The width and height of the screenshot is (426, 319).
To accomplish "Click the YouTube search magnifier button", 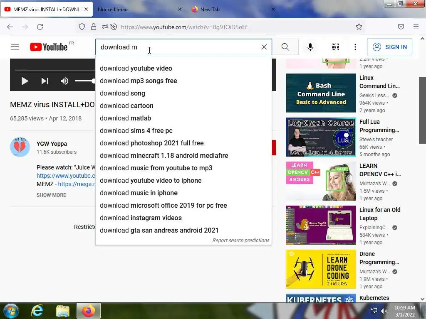I will click(x=285, y=47).
